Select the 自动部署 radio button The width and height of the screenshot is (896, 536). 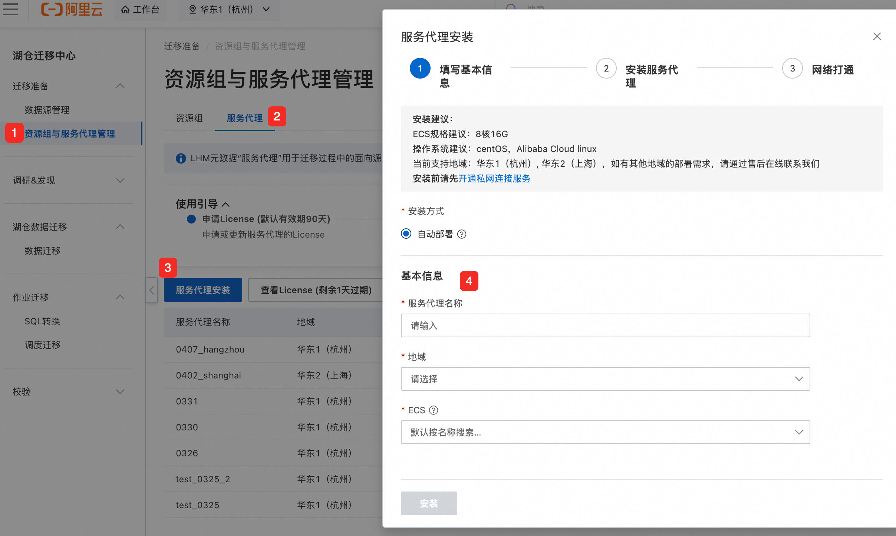[x=406, y=234]
